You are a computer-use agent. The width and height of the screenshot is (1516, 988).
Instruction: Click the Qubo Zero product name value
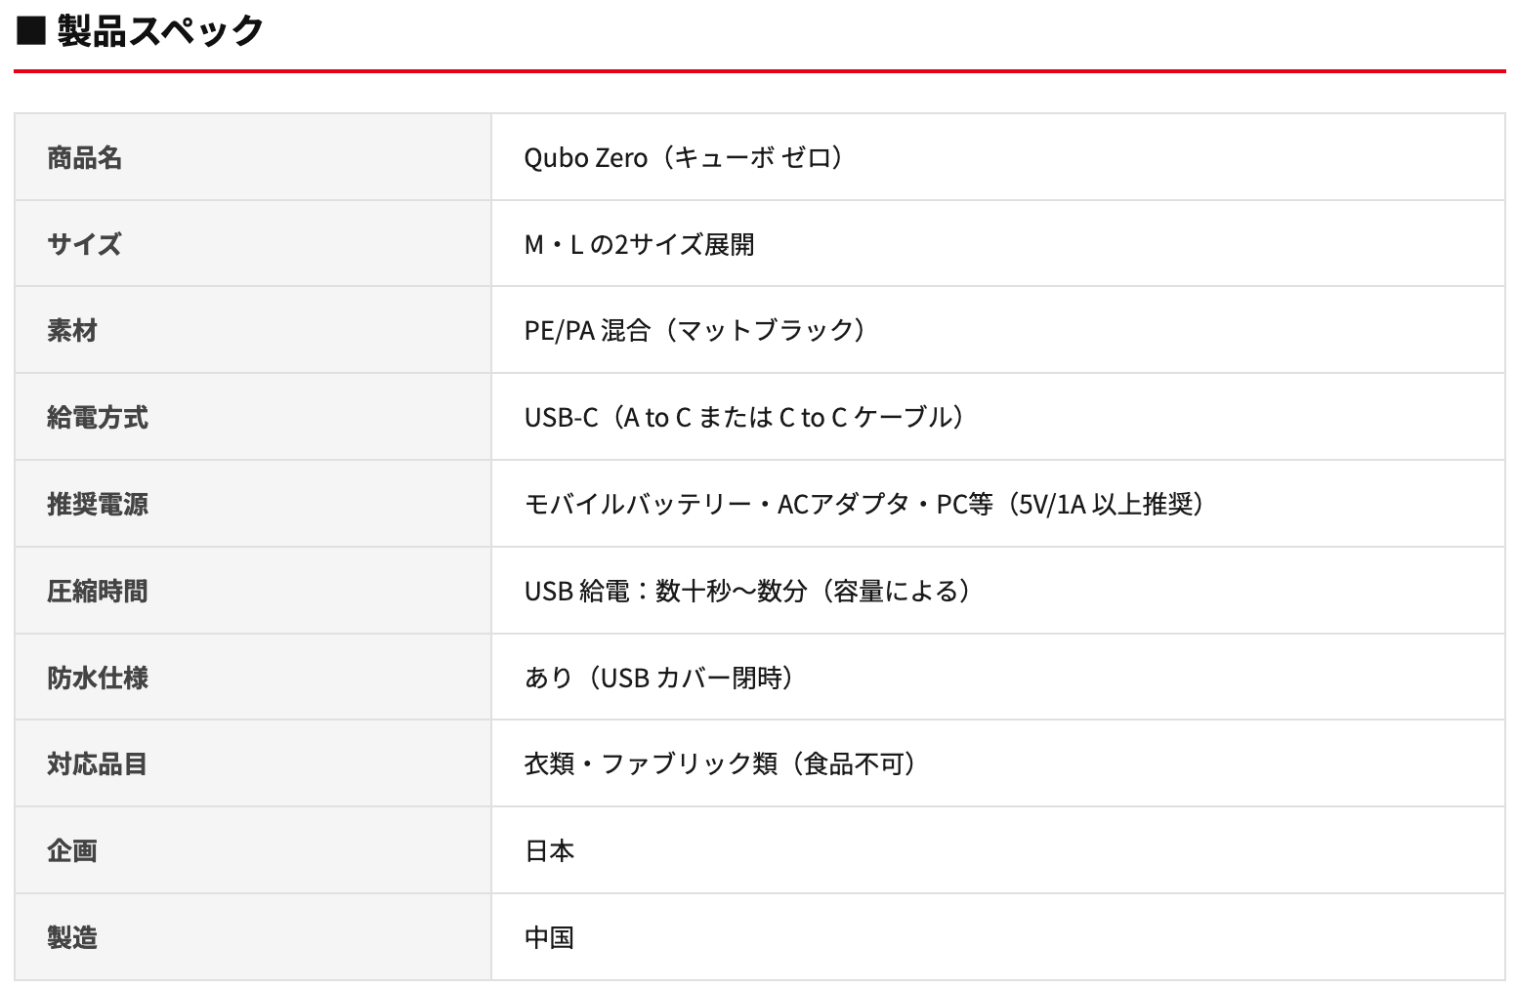[x=685, y=157]
